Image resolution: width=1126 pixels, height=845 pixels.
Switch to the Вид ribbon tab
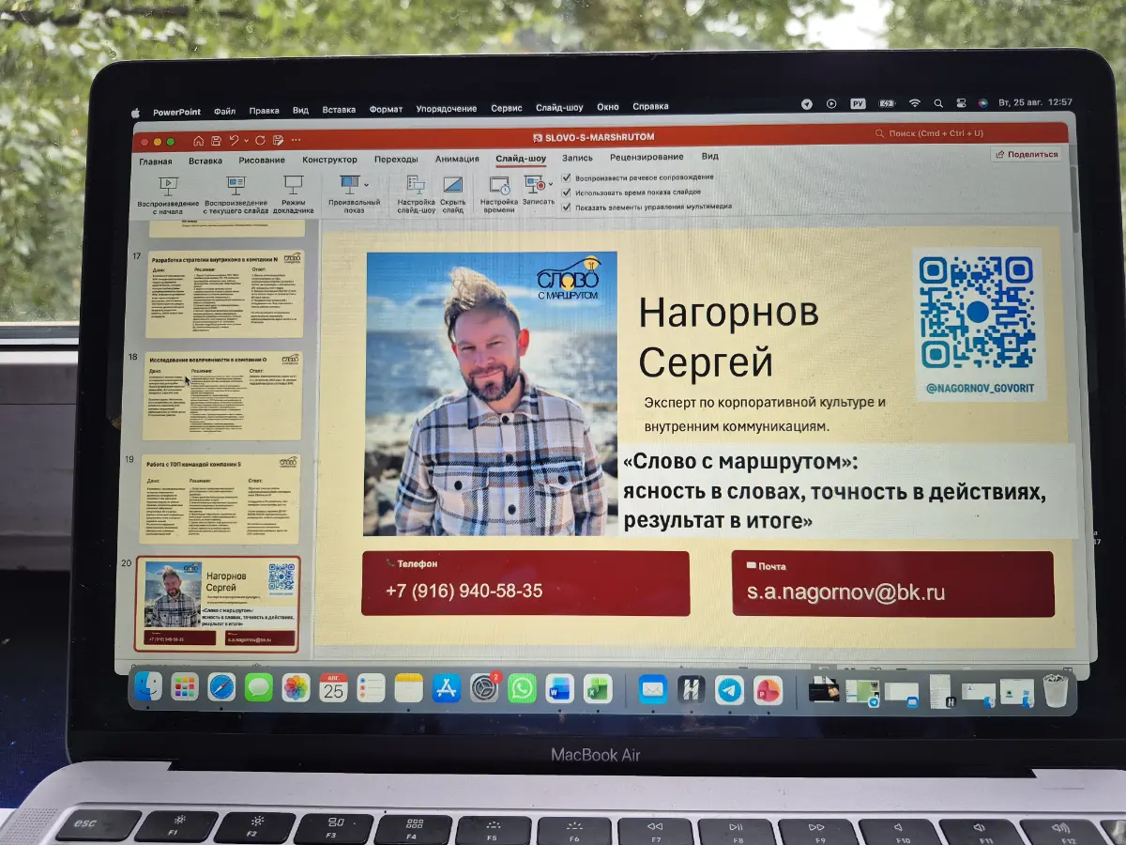click(x=710, y=156)
